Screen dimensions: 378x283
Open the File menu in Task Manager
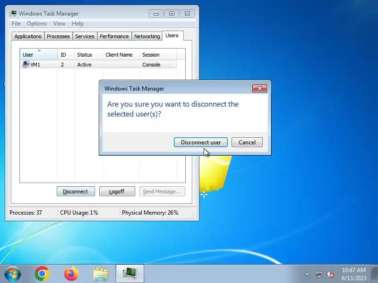pyautogui.click(x=16, y=24)
